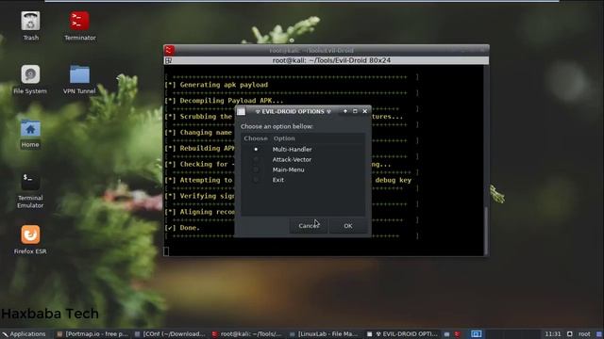
Task: Switch to the Portmap.io taskbar window
Action: [92, 334]
